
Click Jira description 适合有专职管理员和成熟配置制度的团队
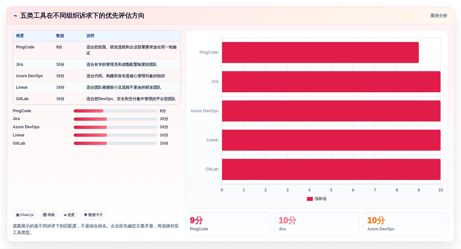pyautogui.click(x=122, y=64)
